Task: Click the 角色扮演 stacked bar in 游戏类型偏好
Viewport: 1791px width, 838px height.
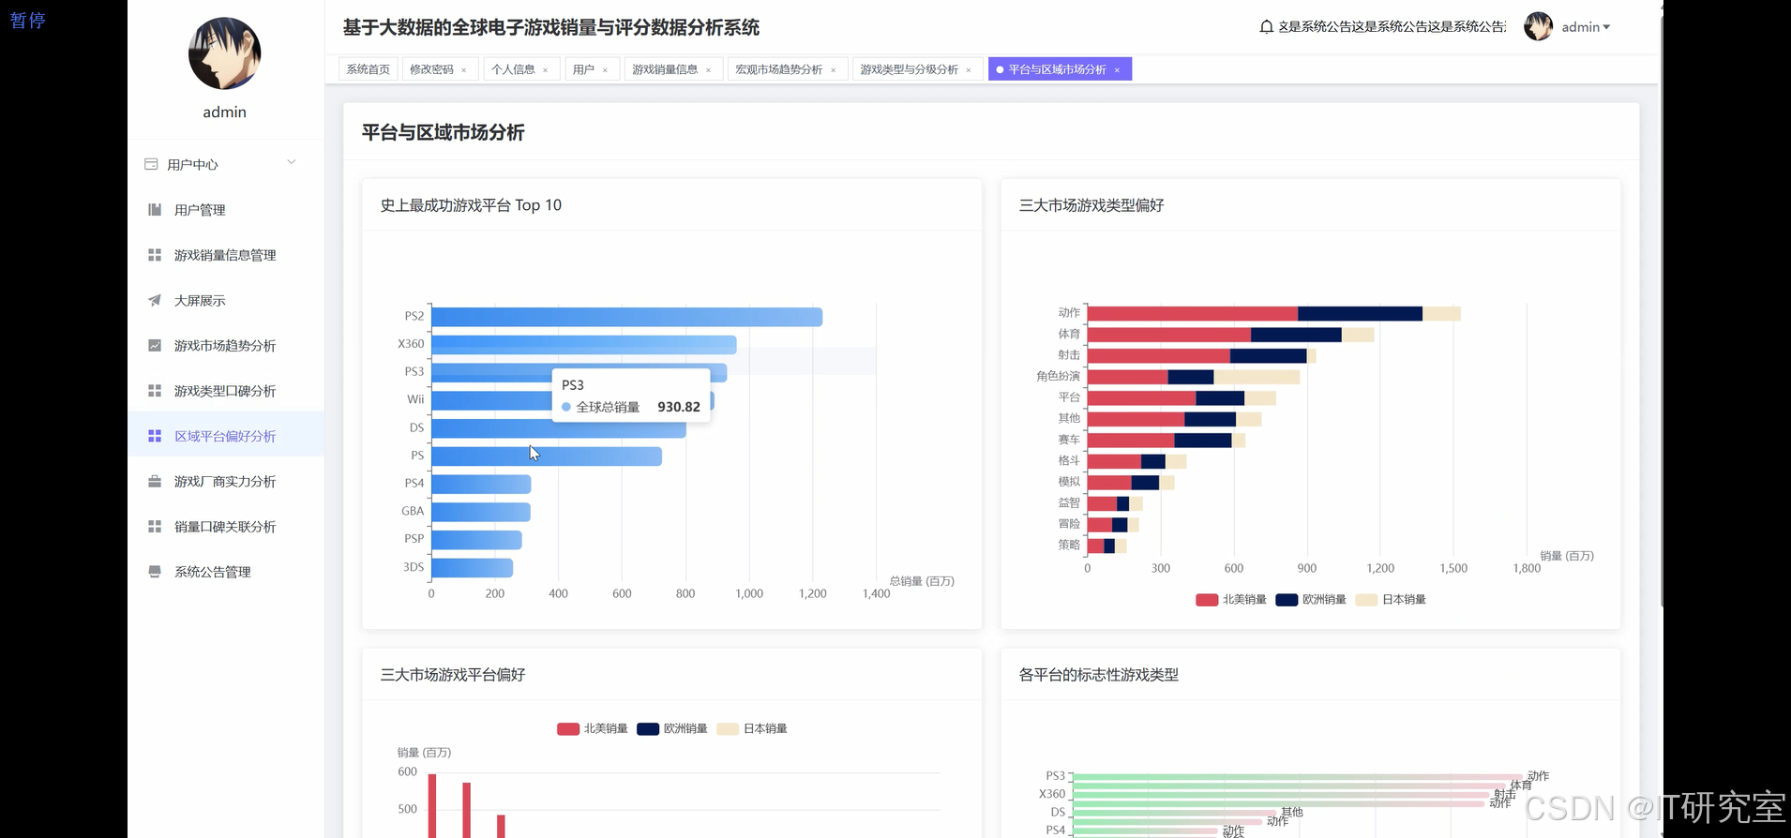Action: click(1194, 377)
